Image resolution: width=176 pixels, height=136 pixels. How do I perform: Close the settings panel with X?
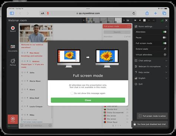tap(166, 20)
